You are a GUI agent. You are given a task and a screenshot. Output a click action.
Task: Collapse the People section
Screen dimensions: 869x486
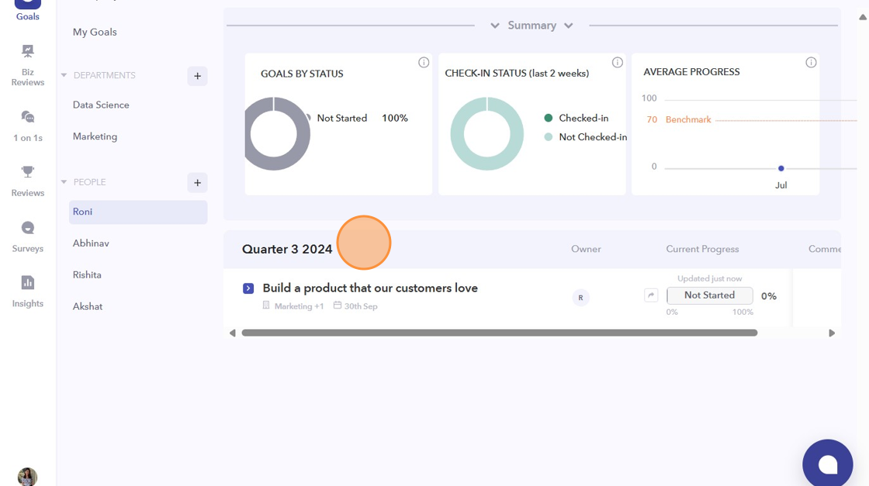tap(64, 183)
